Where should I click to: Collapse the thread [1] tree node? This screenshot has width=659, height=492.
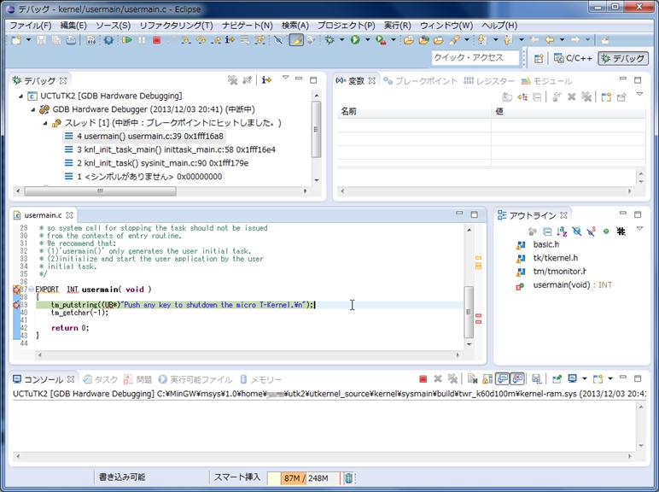(45, 123)
